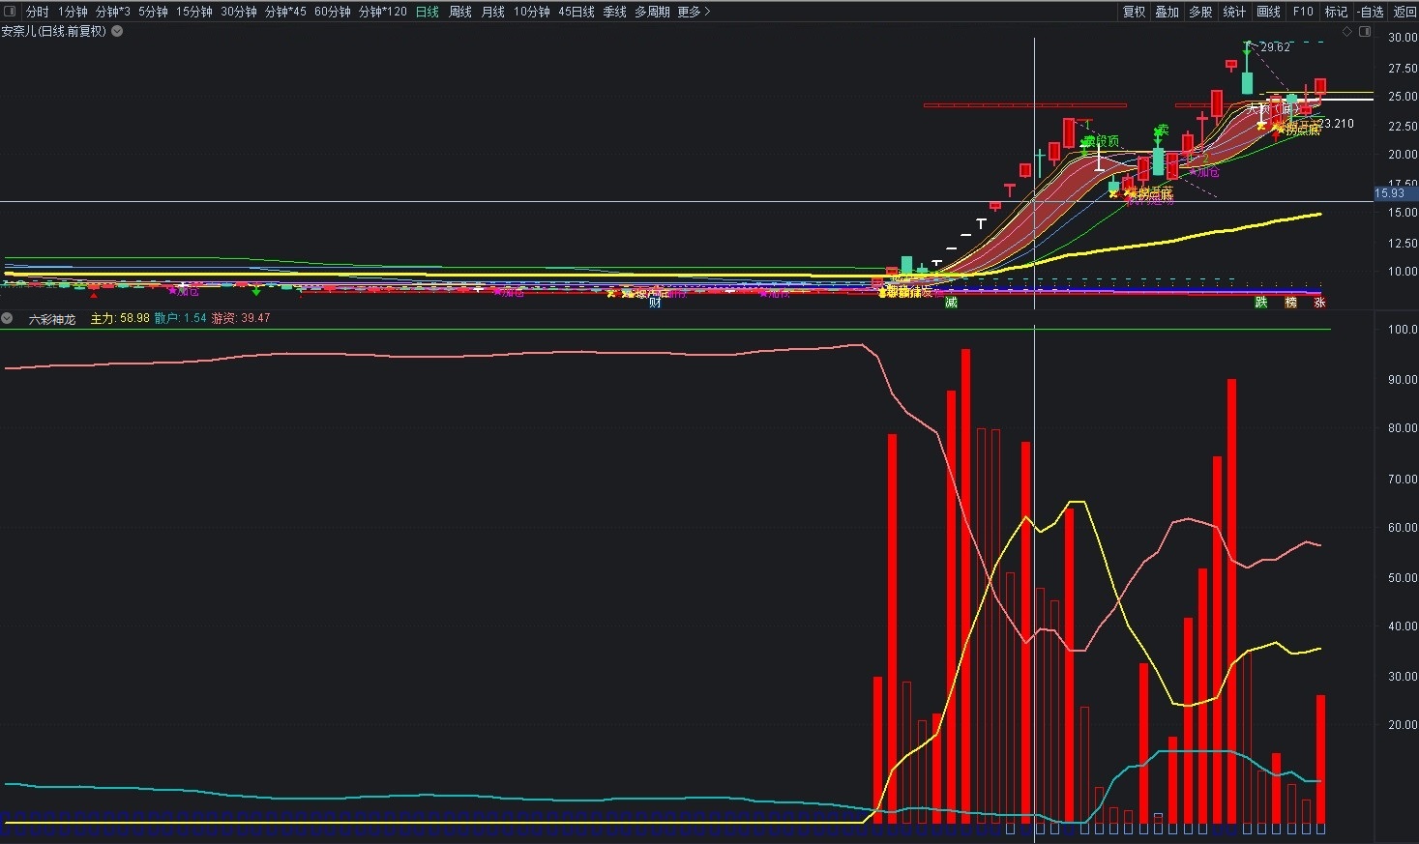Toggle the right side panel icon
Viewport: 1419px width, 844px height.
(x=1365, y=32)
